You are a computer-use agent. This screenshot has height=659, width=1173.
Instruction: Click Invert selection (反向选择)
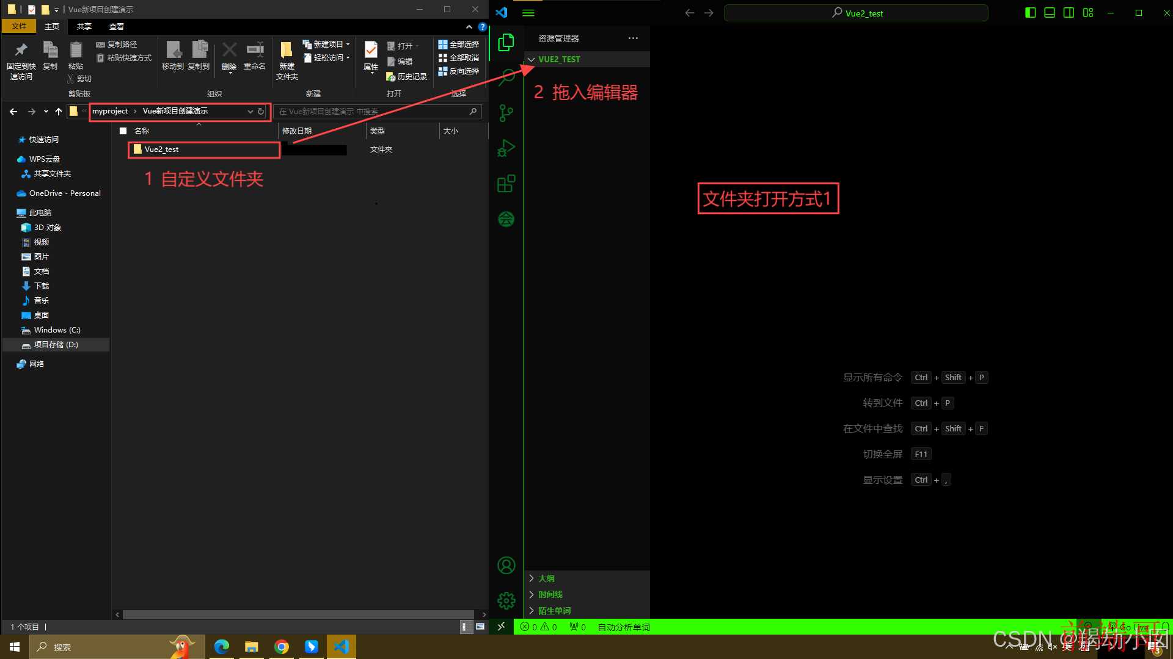click(459, 71)
